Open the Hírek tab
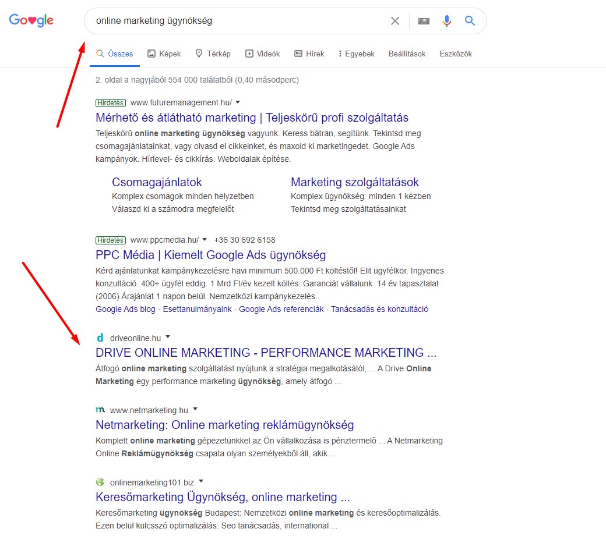 coord(309,54)
